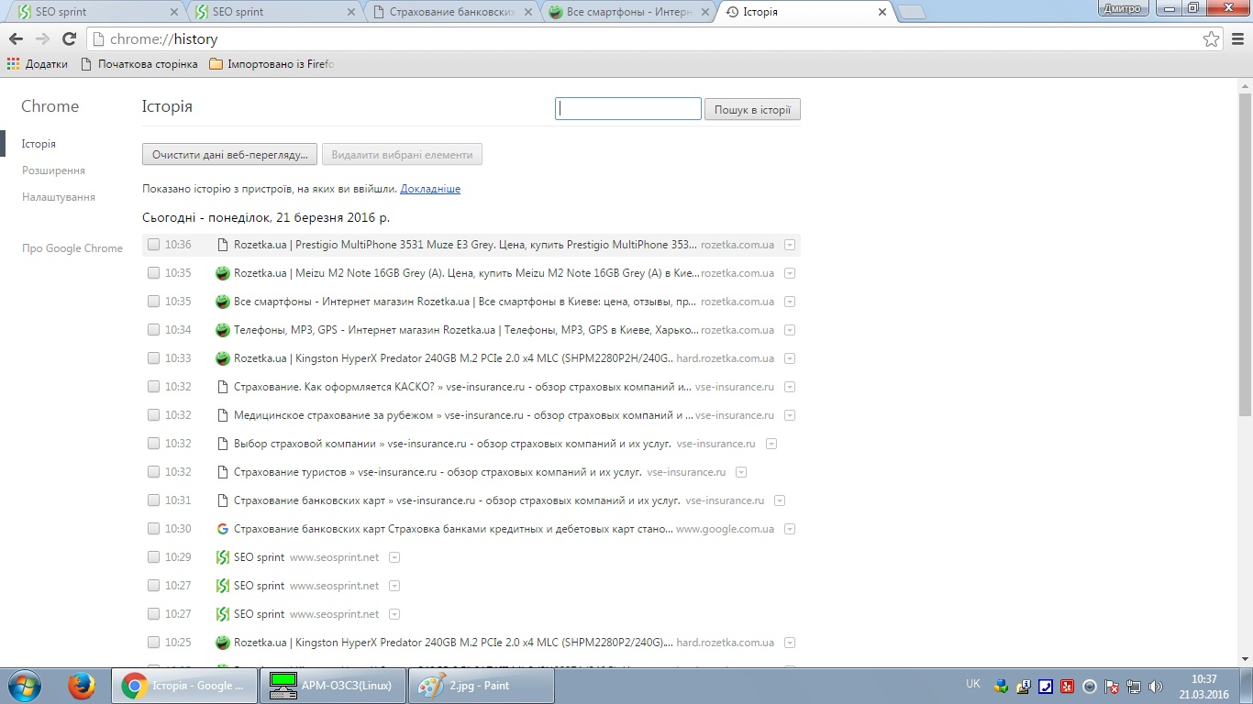Bookmark this page with the star icon
Image resolution: width=1253 pixels, height=704 pixels.
point(1212,39)
